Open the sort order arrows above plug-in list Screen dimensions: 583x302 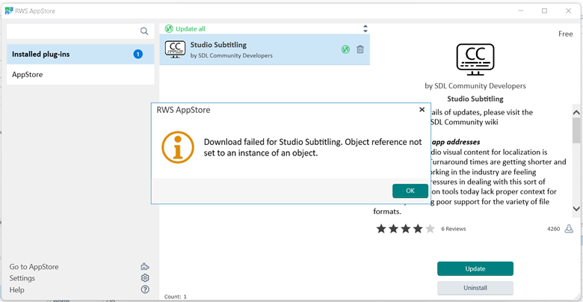coord(365,28)
